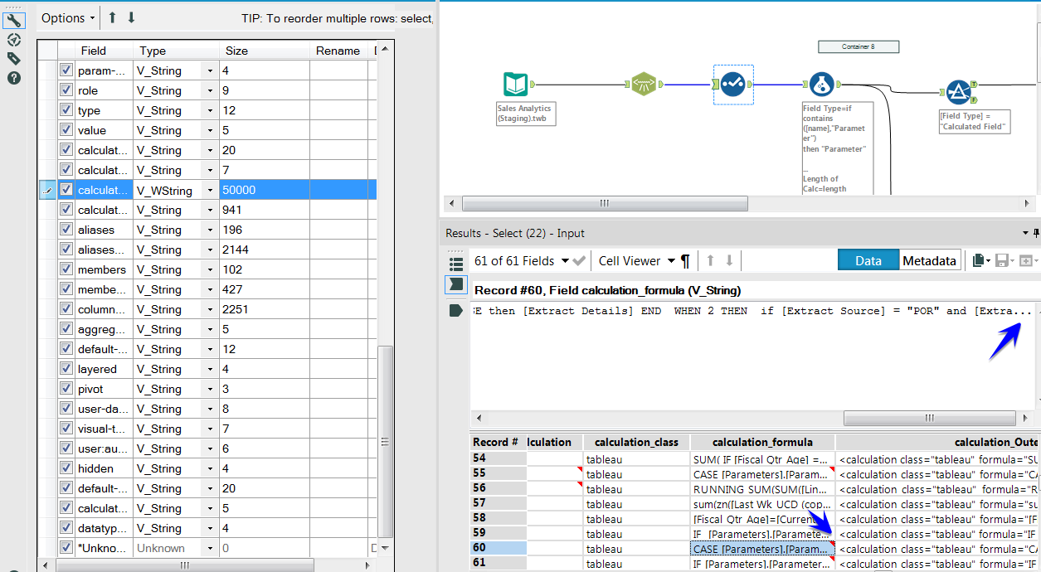Select the Data tab in Results
Viewport: 1041px width, 572px height.
coord(868,259)
